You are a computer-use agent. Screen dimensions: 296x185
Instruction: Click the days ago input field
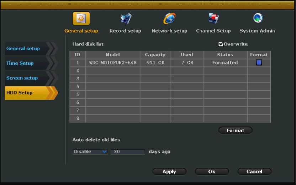127,152
